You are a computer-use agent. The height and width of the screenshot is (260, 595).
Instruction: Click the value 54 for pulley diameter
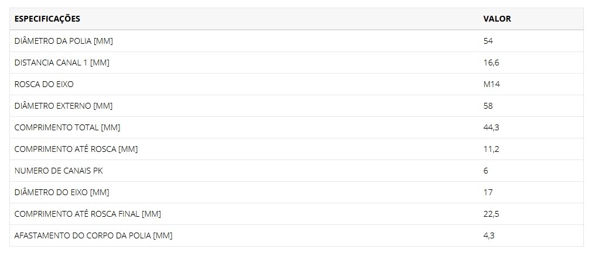click(x=488, y=41)
